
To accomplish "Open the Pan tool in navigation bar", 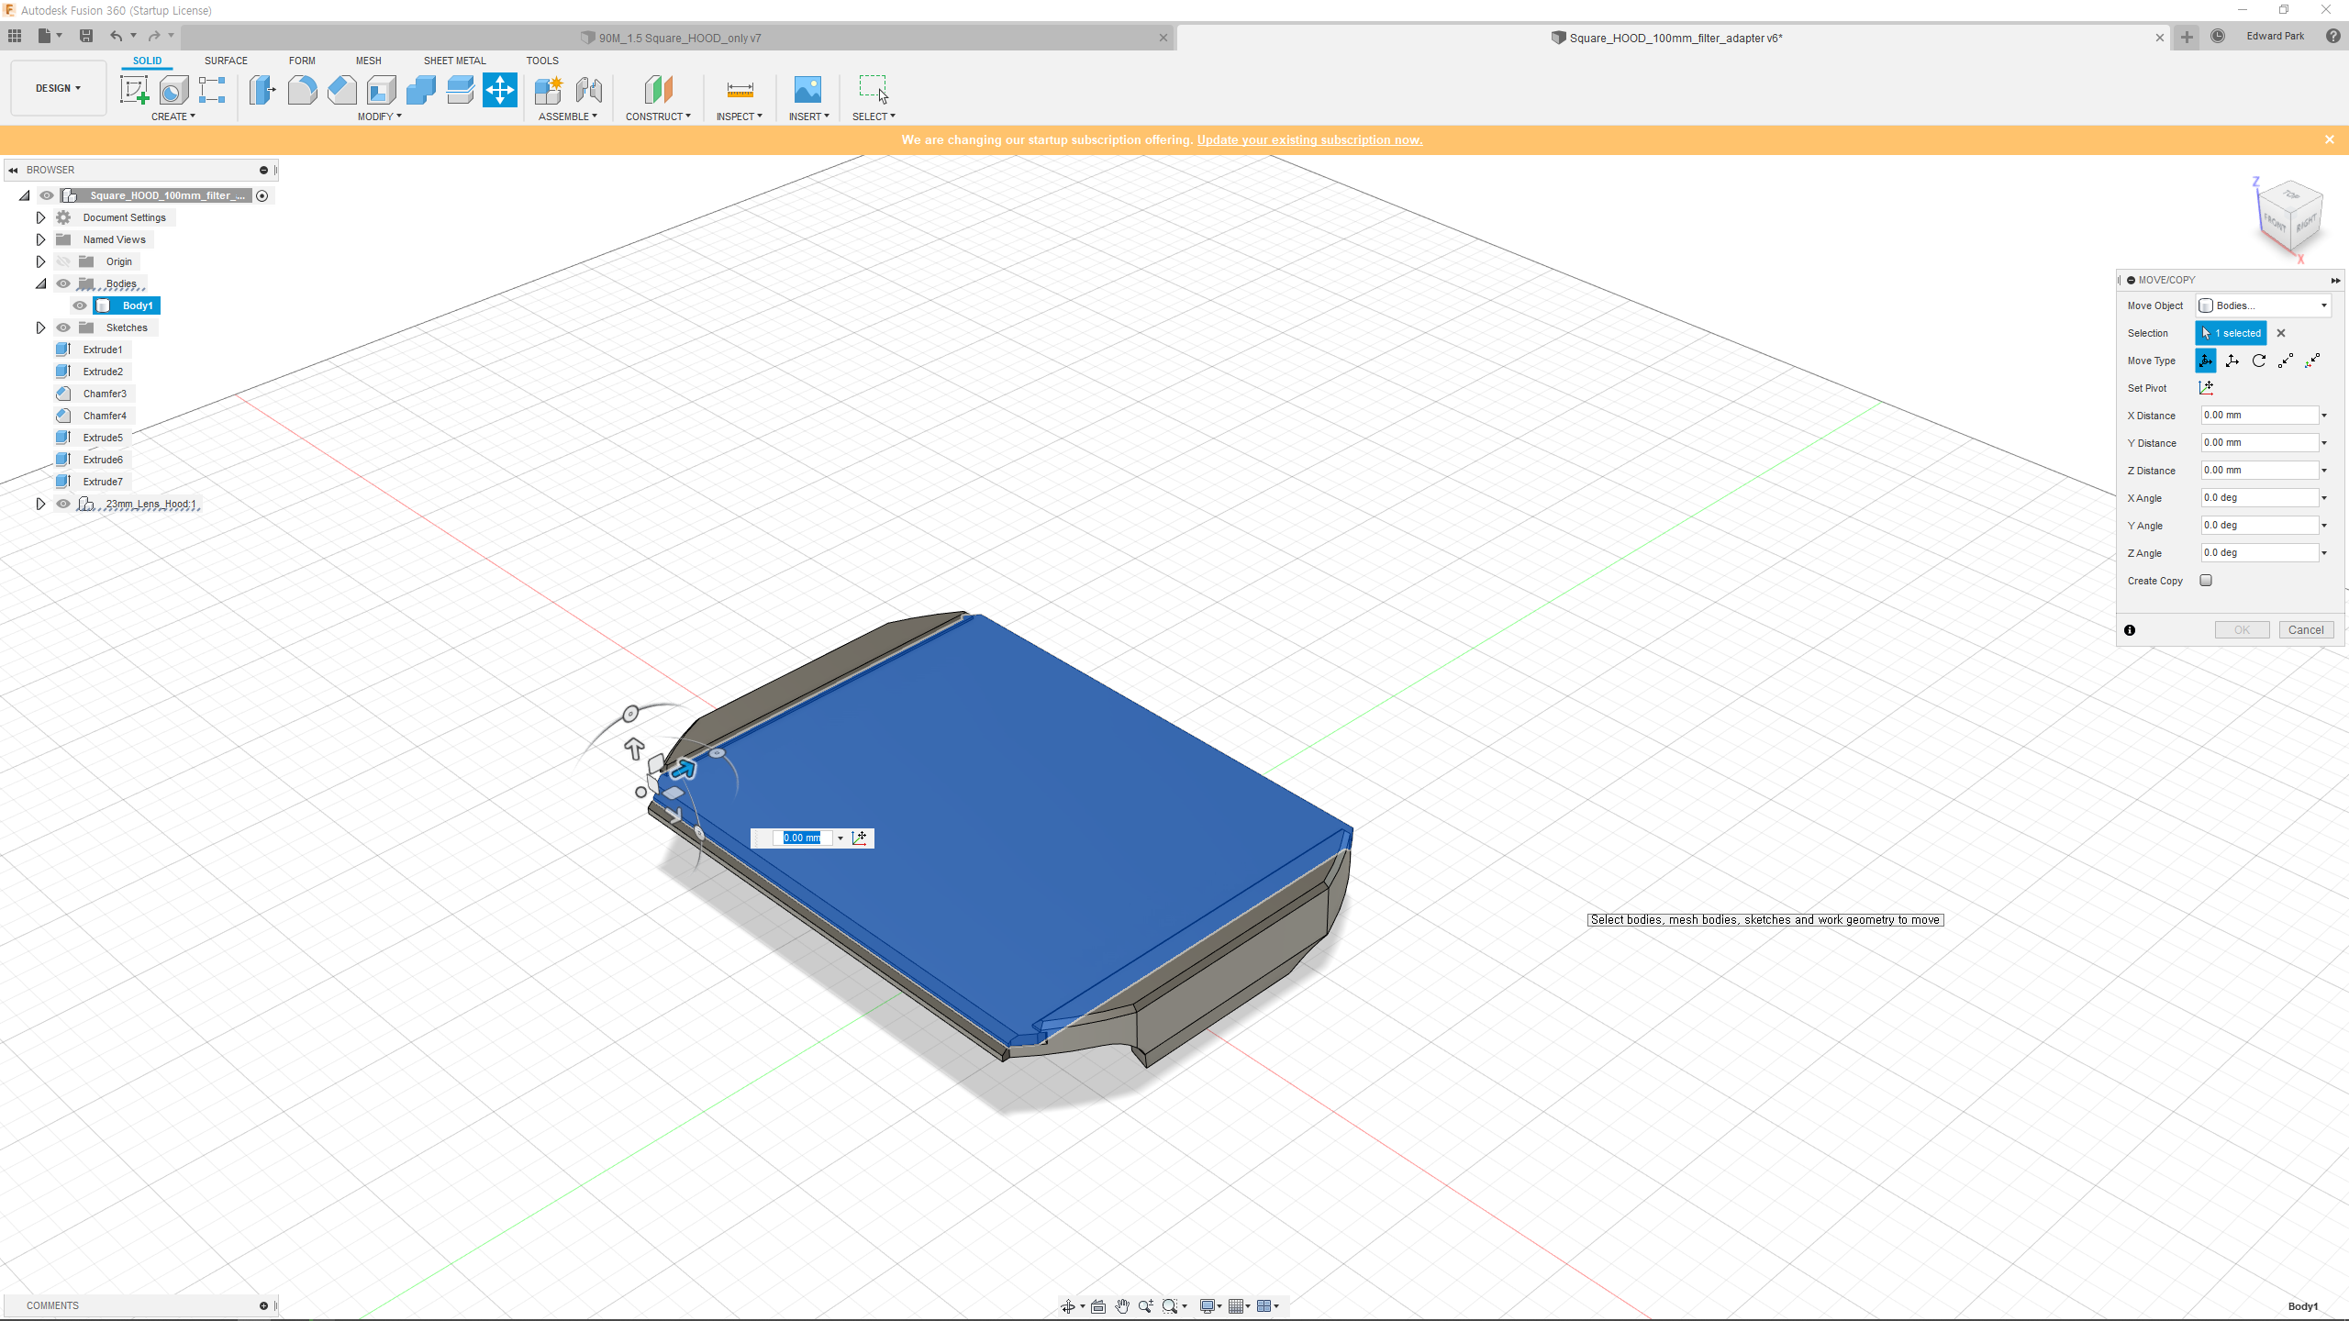I will 1122,1305.
